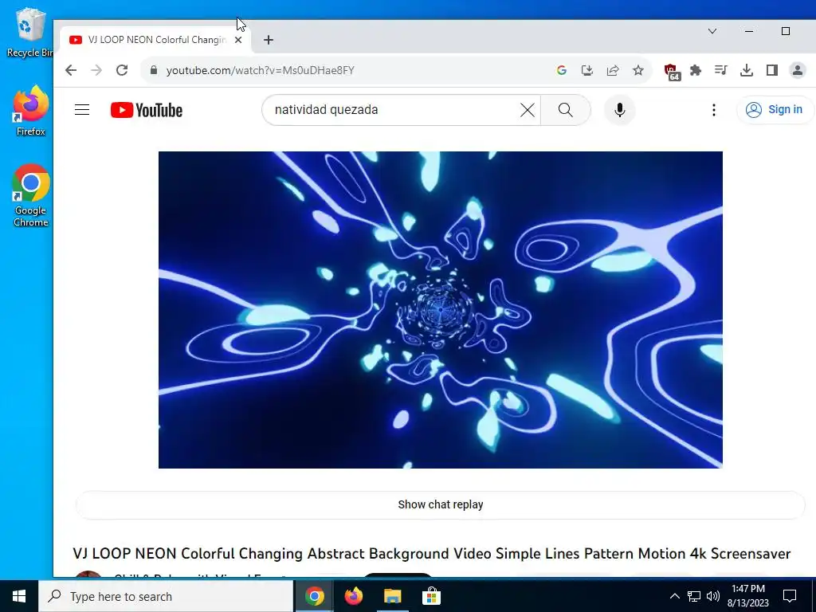Viewport: 816px width, 612px height.
Task: Open File Explorer from taskbar
Action: pos(392,596)
